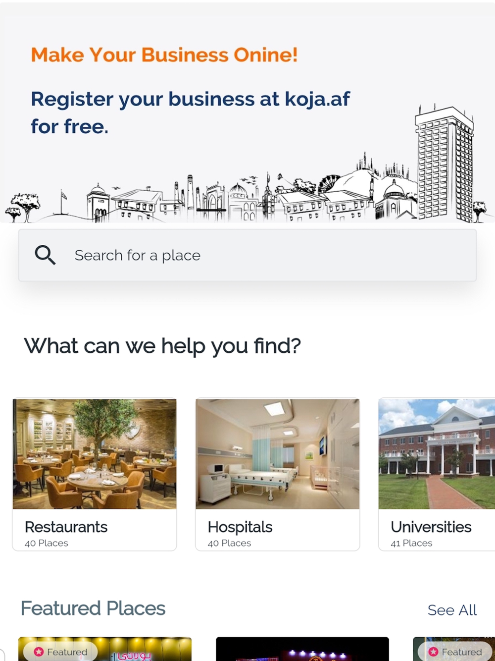The width and height of the screenshot is (495, 661).
Task: Click the Make Your Business Online headline
Action: (164, 55)
